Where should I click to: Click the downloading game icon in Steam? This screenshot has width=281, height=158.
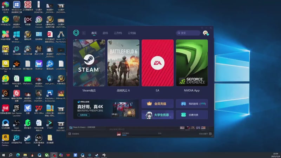119,134
